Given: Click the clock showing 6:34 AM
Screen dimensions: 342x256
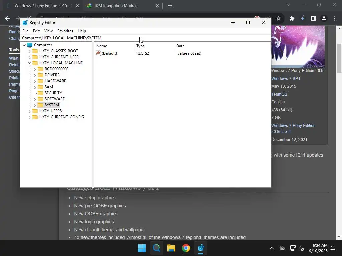Looking at the screenshot, I should [x=318, y=248].
